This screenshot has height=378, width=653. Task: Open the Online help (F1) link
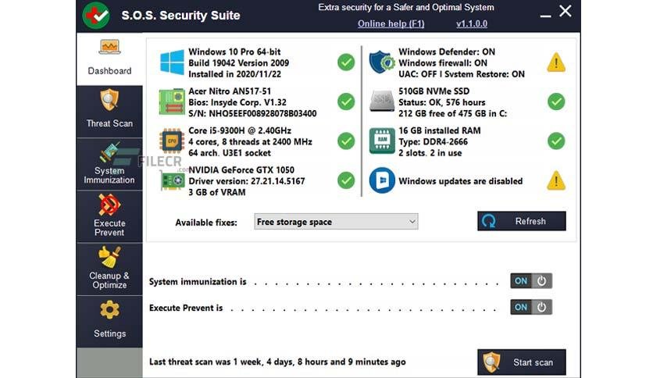pos(391,23)
